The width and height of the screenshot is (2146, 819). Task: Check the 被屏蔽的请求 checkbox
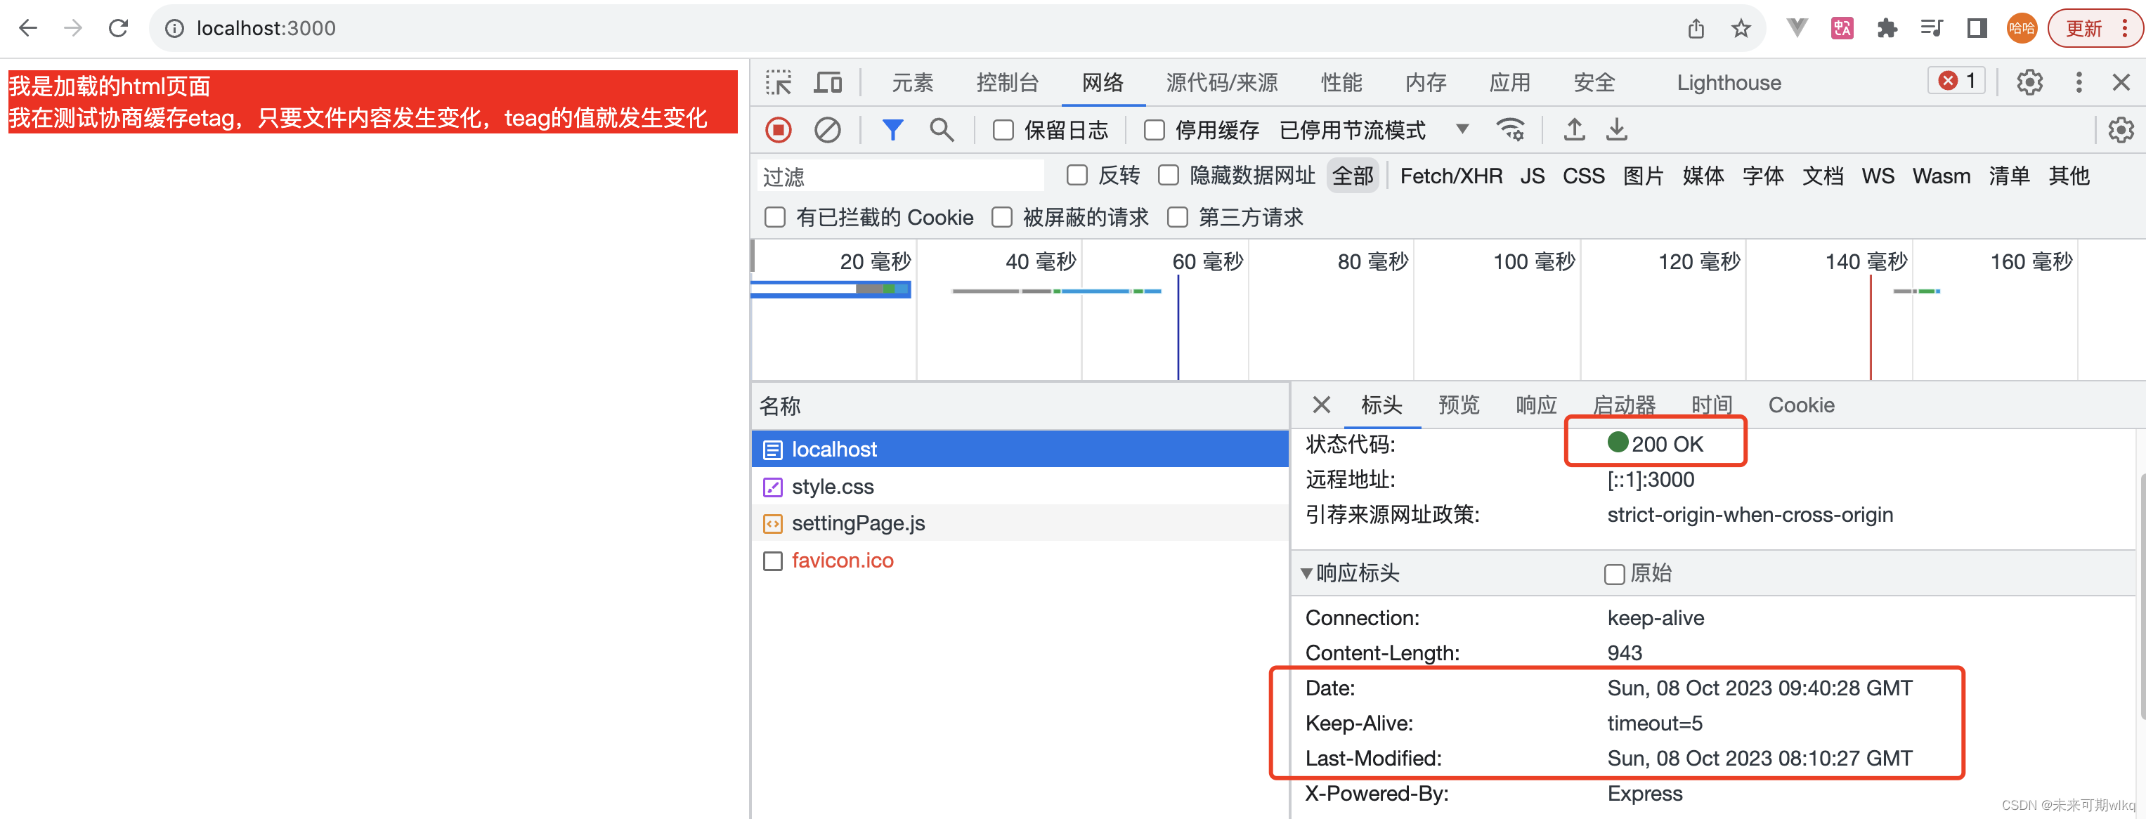point(1001,217)
